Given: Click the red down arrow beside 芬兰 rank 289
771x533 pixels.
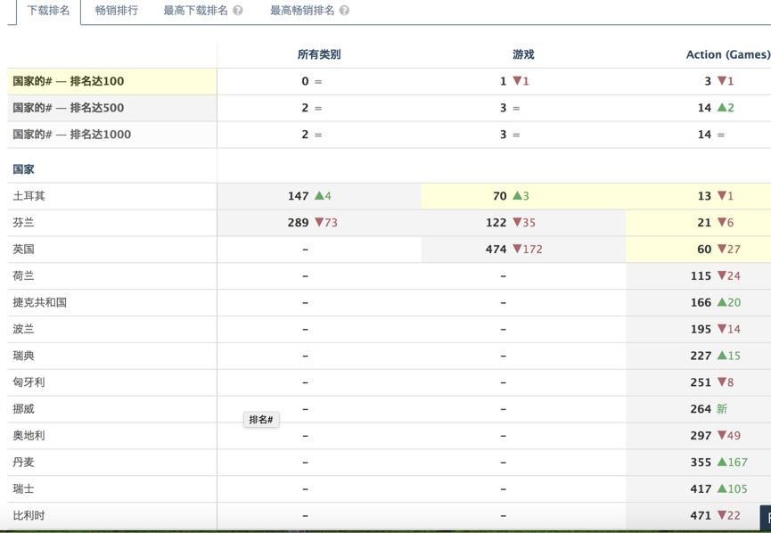Looking at the screenshot, I should click(319, 222).
